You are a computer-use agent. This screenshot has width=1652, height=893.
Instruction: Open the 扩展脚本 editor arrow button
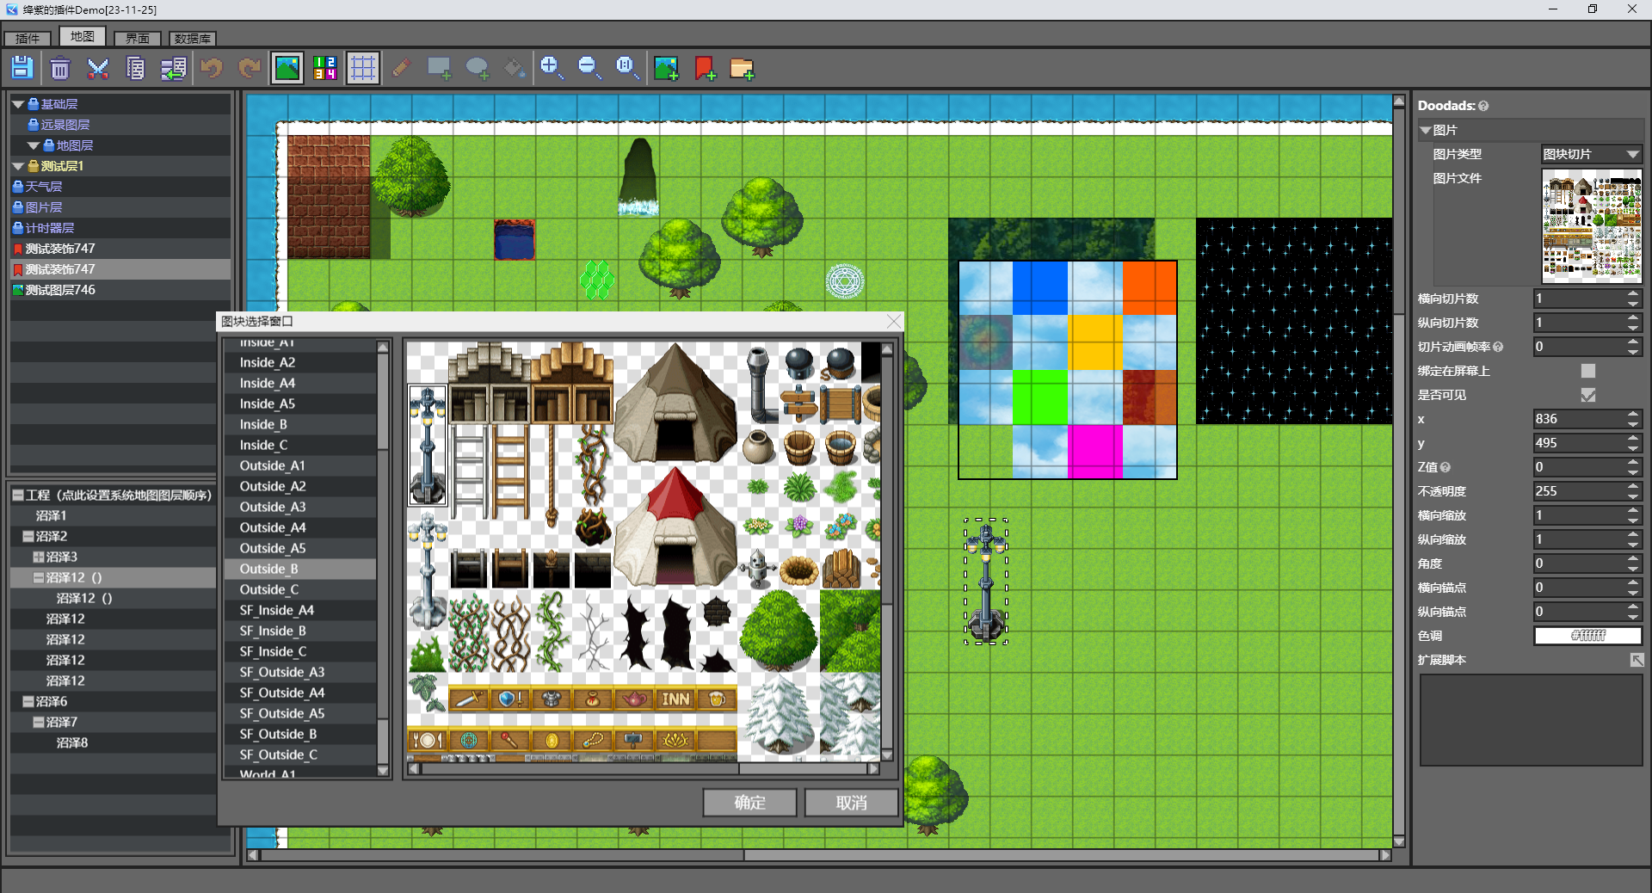(1637, 660)
